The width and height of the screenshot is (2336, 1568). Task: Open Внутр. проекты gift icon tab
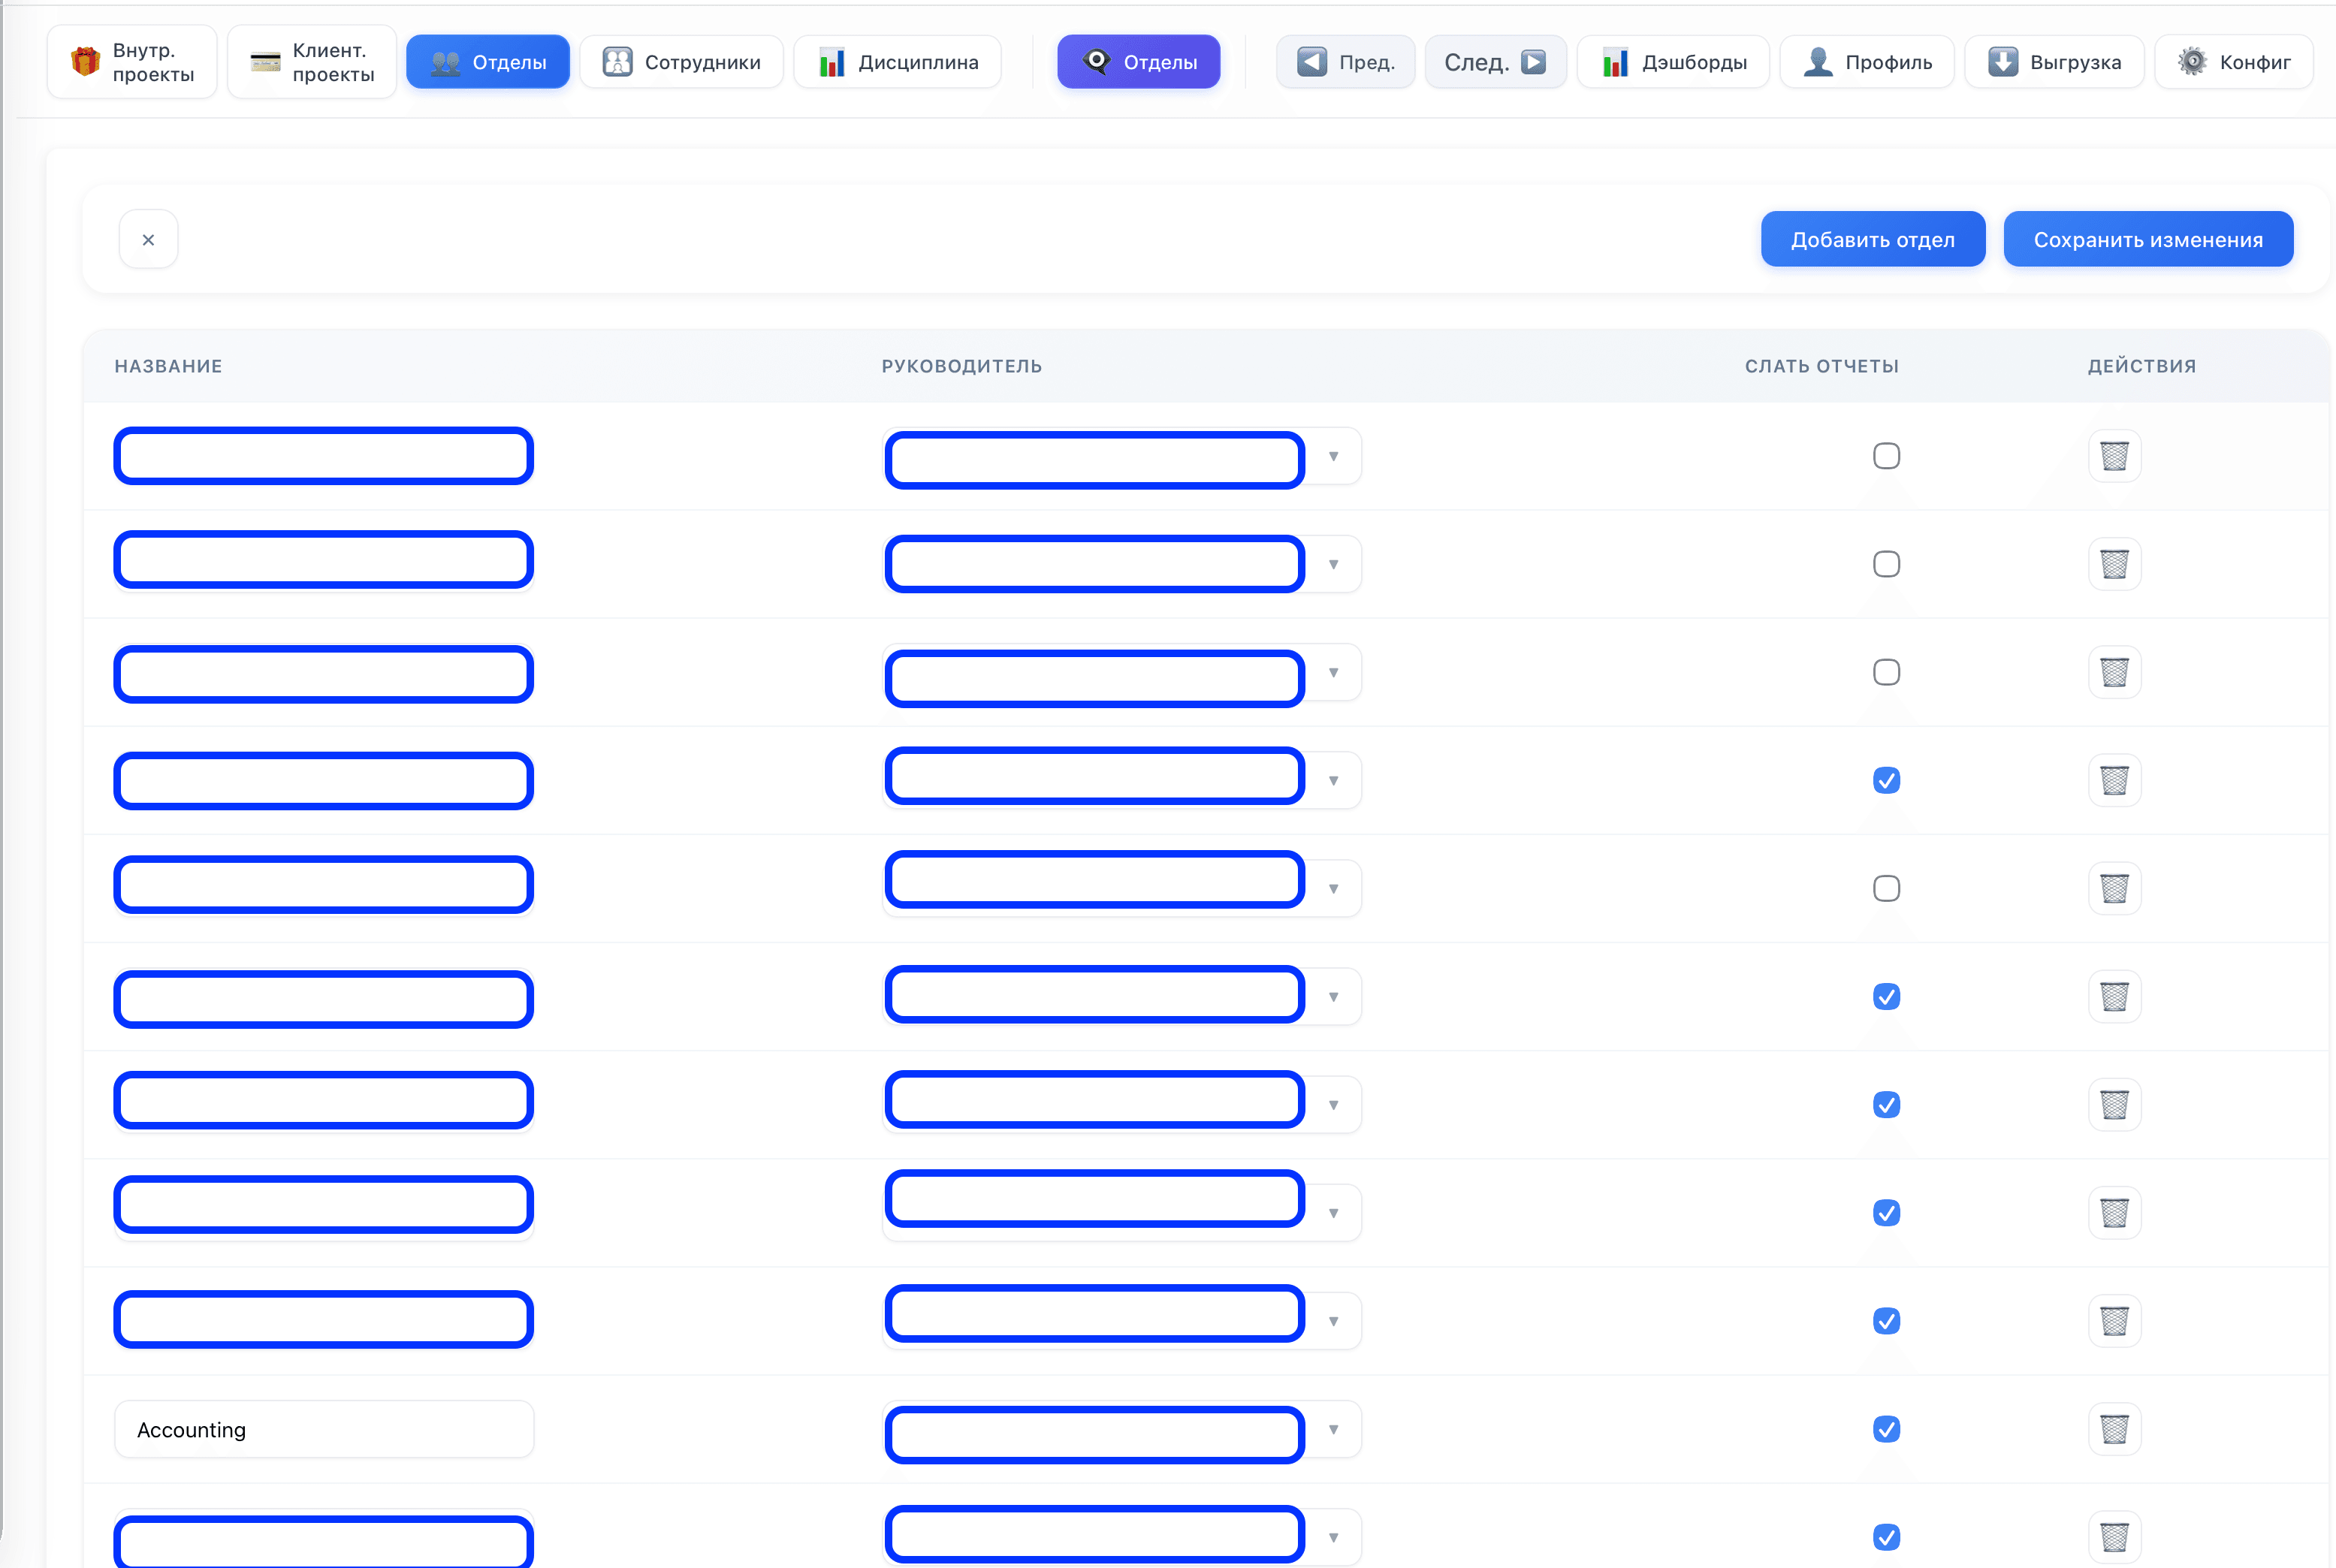132,62
